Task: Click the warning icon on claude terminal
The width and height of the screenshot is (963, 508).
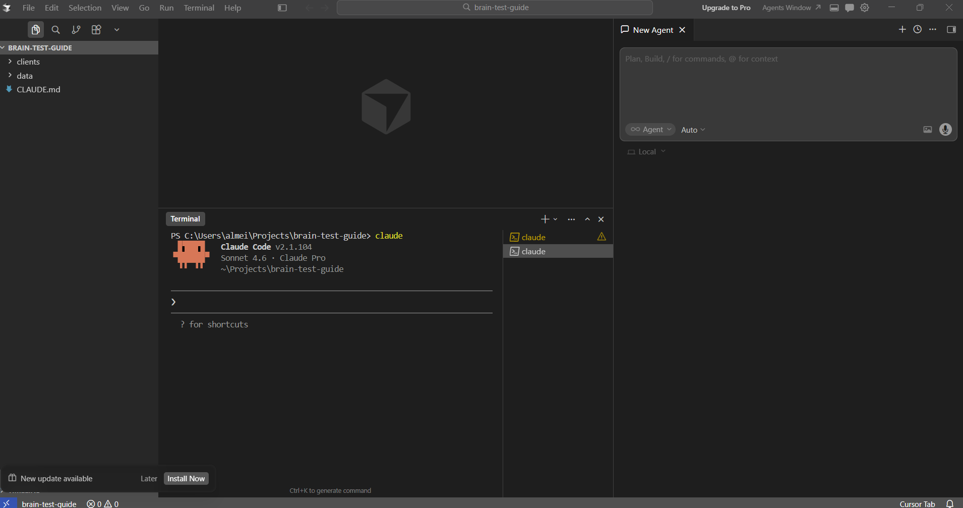Action: point(601,237)
